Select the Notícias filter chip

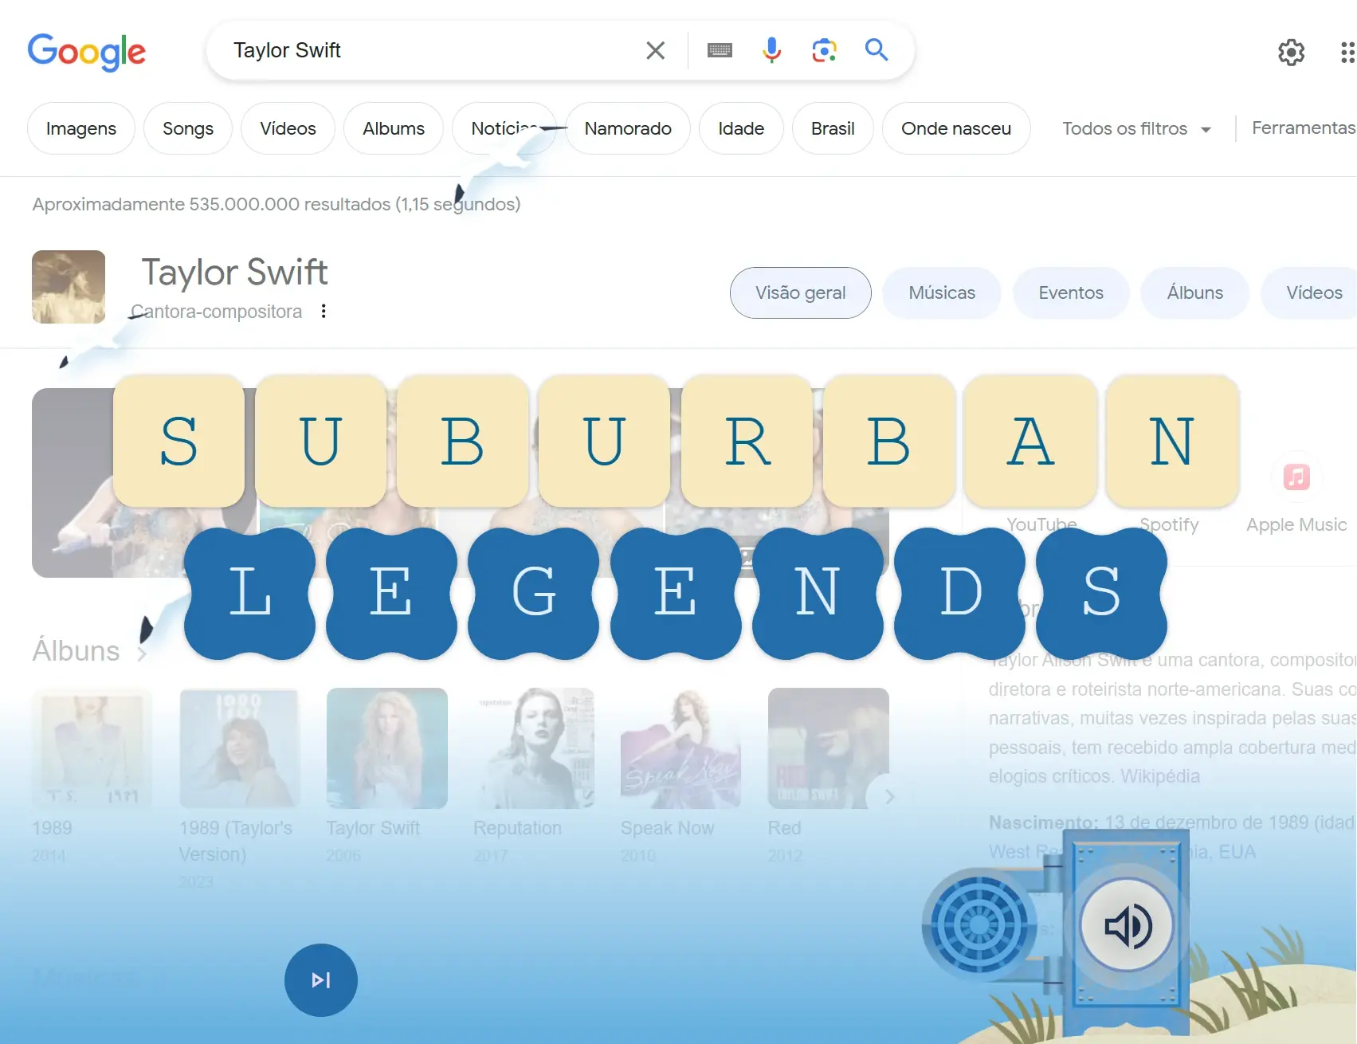[x=504, y=128]
